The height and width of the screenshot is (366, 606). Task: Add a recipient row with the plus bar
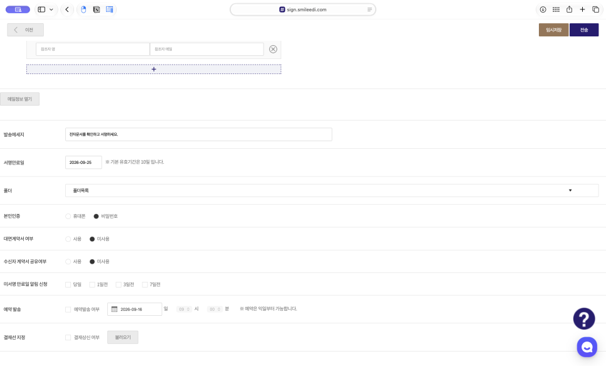154,69
